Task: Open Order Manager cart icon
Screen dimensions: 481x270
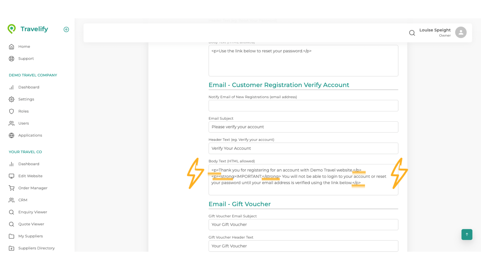Action: point(12,188)
